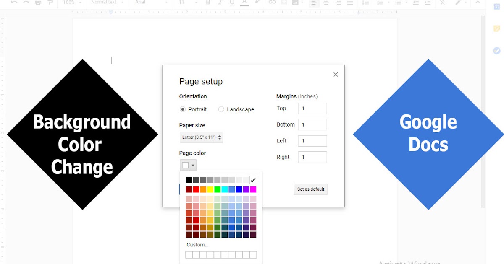Click the "Margins" heading text
Image resolution: width=504 pixels, height=264 pixels.
(x=286, y=96)
